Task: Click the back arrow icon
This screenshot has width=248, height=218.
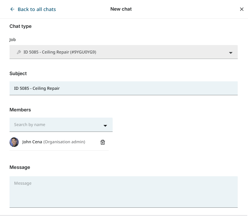Action: tap(12, 9)
